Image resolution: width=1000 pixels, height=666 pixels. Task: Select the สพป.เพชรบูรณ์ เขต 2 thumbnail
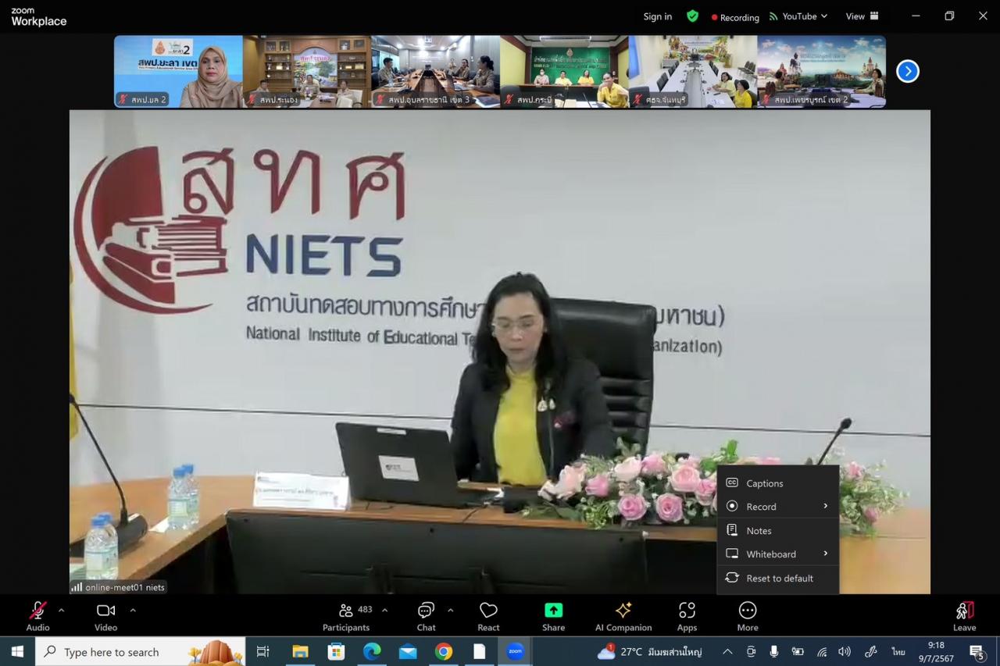[822, 71]
